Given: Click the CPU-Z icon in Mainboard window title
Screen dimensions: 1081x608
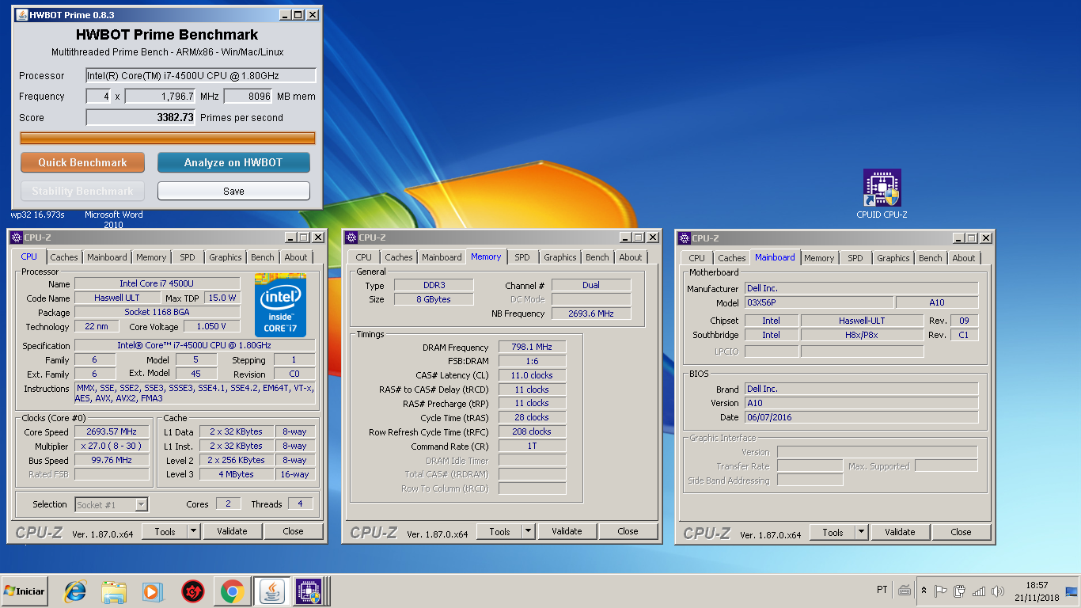Looking at the screenshot, I should [x=684, y=238].
